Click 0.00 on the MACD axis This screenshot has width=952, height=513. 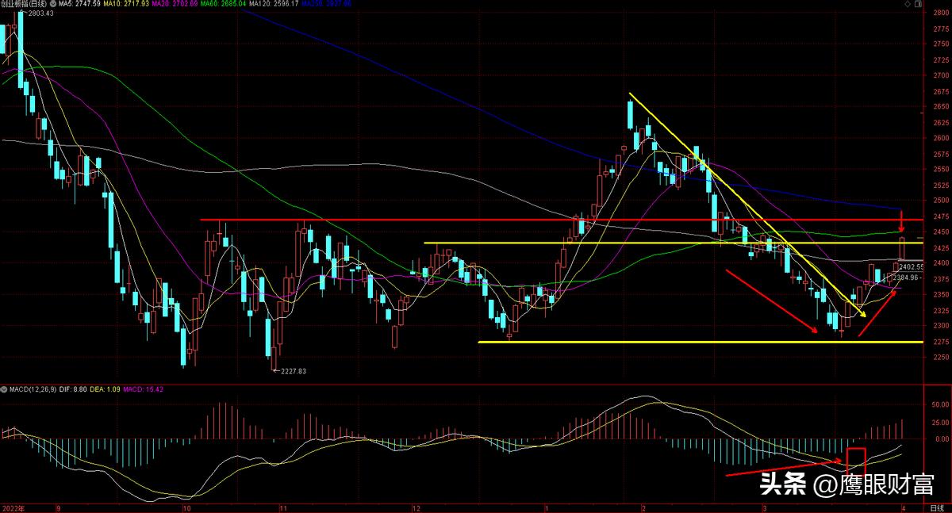941,438
